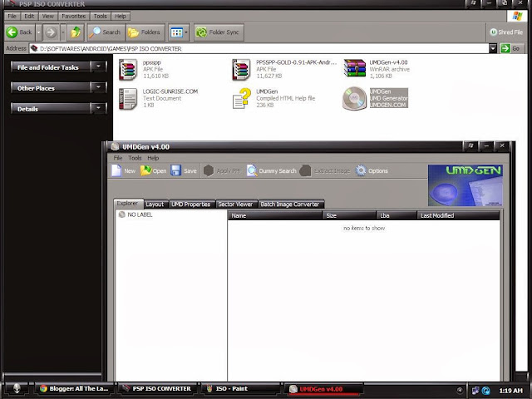Select the UMDGen compiled HTML help file
This screenshot has height=399, width=532.
(242, 98)
